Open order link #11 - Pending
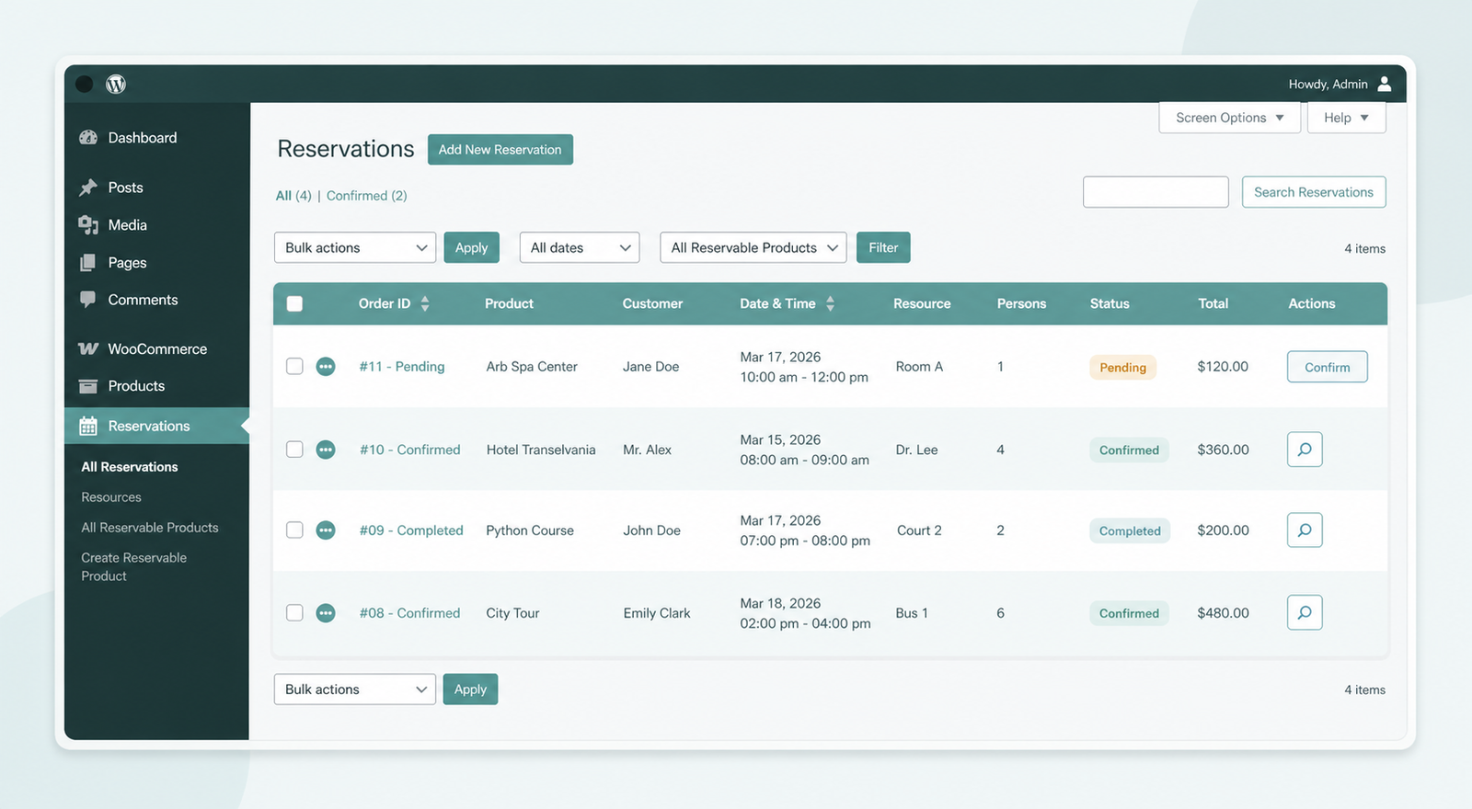Image resolution: width=1472 pixels, height=809 pixels. click(x=402, y=367)
